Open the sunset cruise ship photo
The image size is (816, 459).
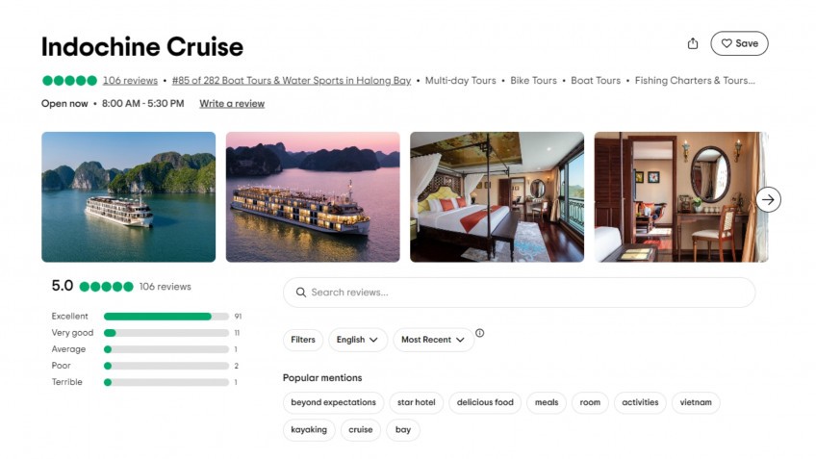(x=313, y=197)
